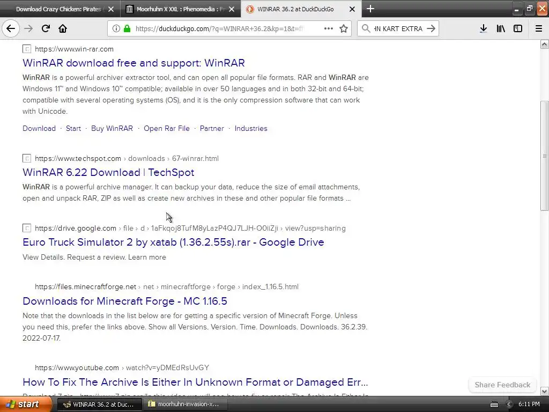Minimize the browser window
The image size is (549, 412).
(x=516, y=9)
